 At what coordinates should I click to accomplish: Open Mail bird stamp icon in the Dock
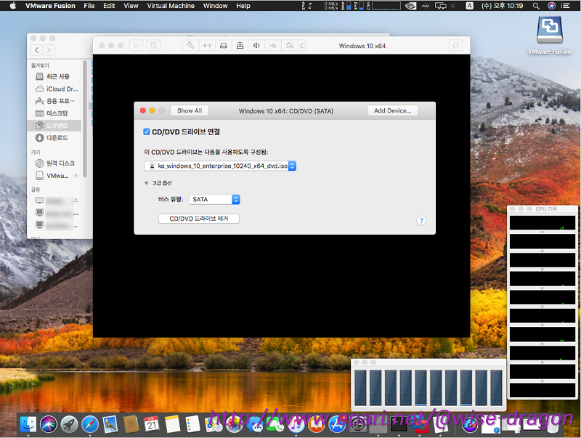[x=110, y=424]
